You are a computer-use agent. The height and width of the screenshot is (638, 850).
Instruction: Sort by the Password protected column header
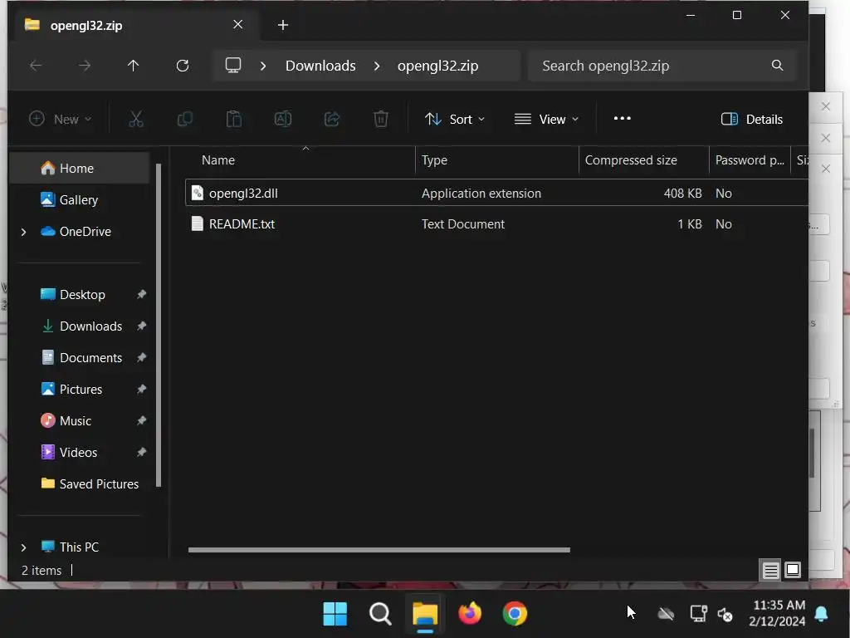tap(750, 160)
